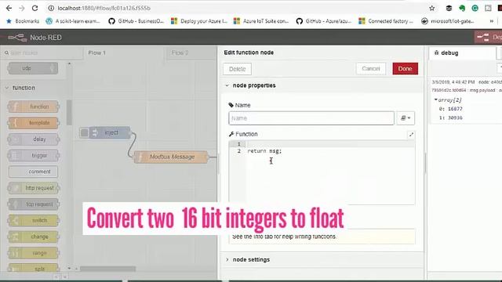Viewport: 502px width, 282px height.
Task: Select the change palette node
Action: tap(34, 237)
